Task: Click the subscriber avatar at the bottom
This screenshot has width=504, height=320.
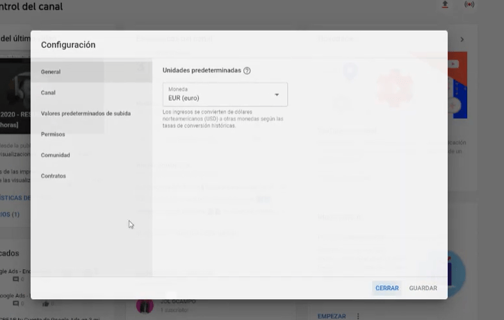Action: pyautogui.click(x=145, y=305)
